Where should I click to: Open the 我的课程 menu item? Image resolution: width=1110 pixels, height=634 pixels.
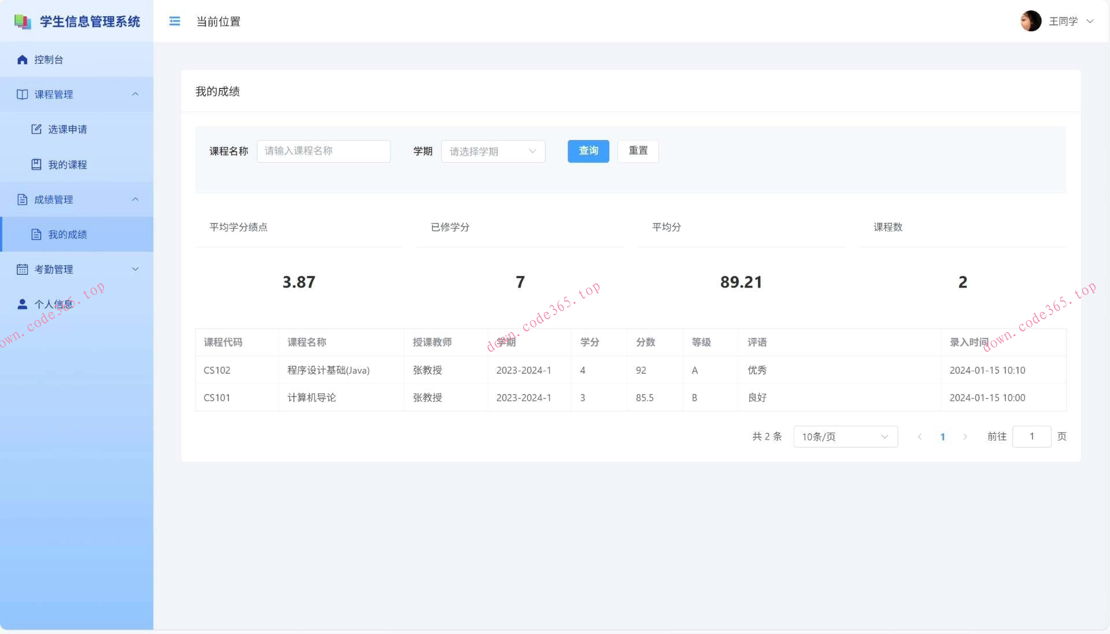[68, 165]
